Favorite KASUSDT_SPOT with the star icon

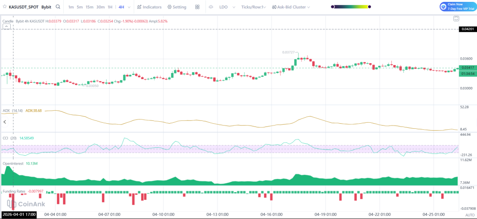[x=5, y=7]
